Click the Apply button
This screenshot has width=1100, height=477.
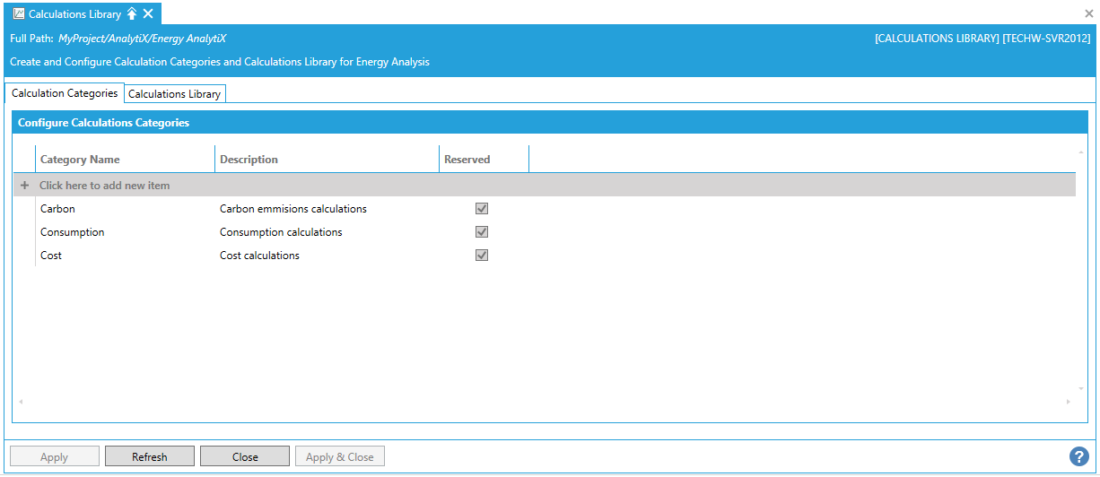54,456
